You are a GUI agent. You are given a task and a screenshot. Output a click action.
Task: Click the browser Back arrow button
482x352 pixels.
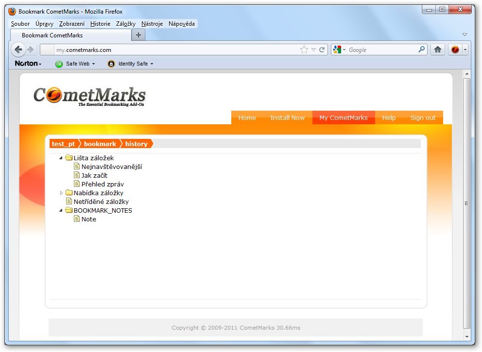tap(18, 50)
